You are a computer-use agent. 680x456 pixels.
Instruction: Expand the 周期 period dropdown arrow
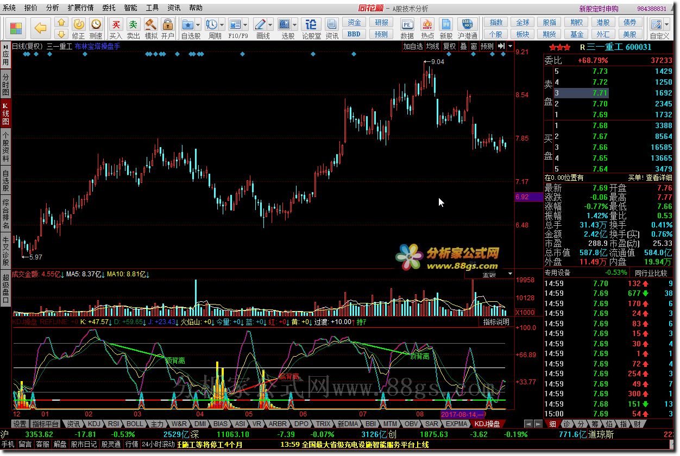[222, 25]
